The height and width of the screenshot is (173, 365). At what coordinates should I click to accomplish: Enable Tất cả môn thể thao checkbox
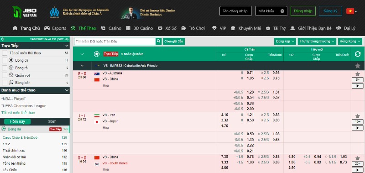5,53
